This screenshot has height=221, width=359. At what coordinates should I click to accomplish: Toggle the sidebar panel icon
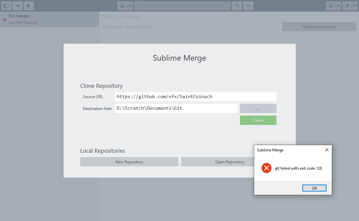coord(6,6)
